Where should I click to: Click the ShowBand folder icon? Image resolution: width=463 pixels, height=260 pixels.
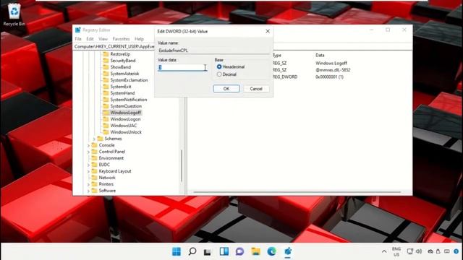[x=106, y=67]
